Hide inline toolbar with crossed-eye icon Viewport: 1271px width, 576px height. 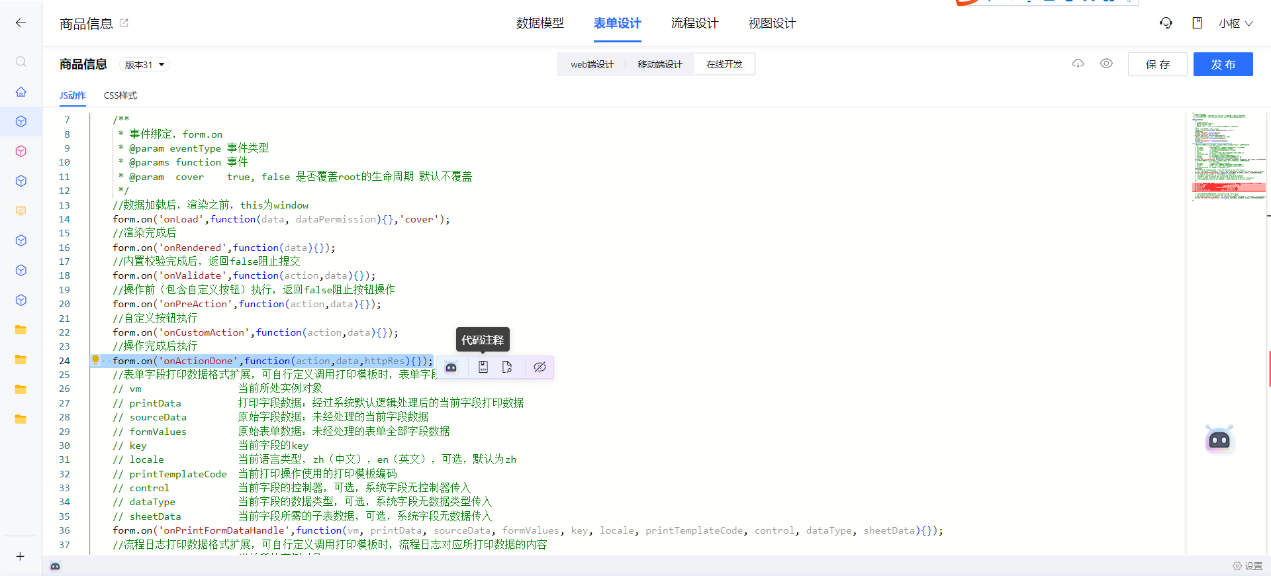point(540,367)
